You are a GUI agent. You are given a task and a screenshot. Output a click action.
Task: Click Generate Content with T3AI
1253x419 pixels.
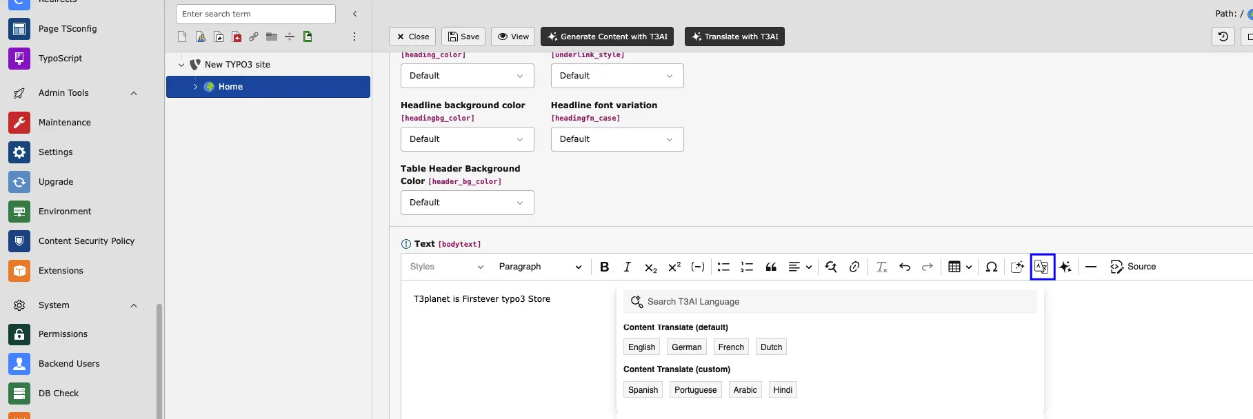pyautogui.click(x=608, y=37)
